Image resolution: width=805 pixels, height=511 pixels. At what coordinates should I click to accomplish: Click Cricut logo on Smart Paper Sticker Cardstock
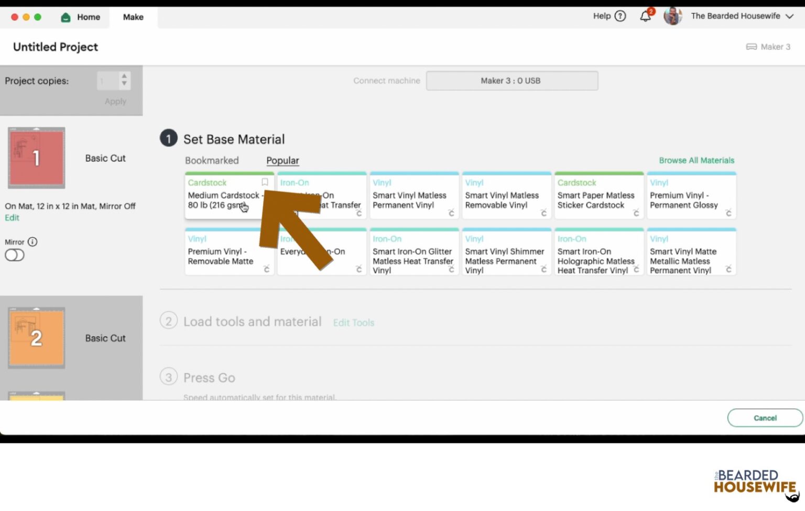(636, 213)
